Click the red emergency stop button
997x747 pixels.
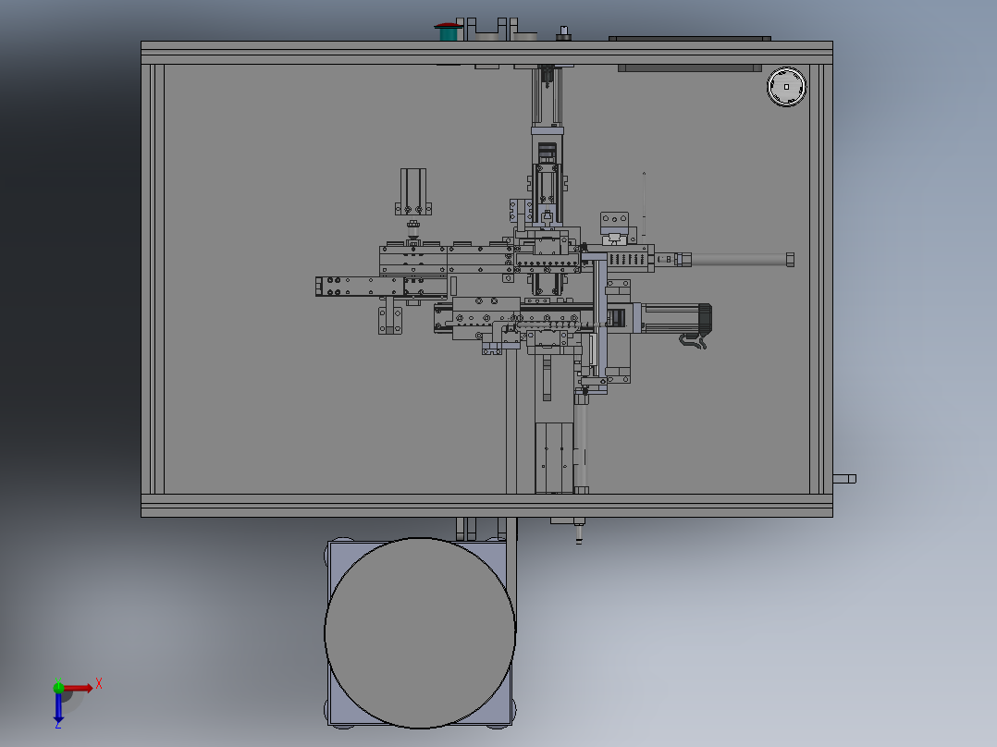(449, 31)
